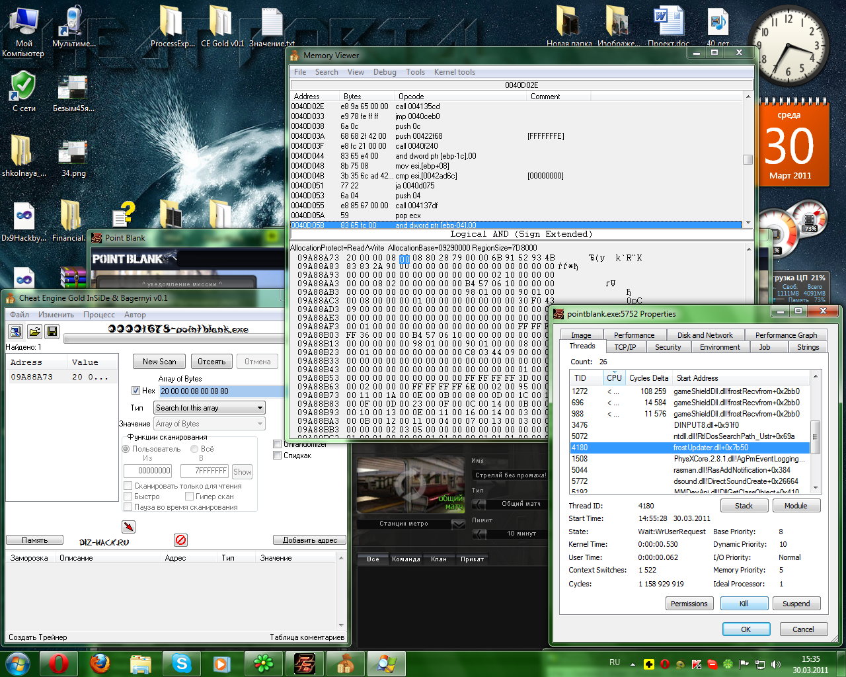
Task: Click the Array of Bytes hex input field
Action: coord(221,391)
